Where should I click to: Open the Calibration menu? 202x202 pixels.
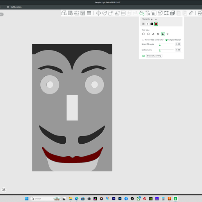point(14,7)
